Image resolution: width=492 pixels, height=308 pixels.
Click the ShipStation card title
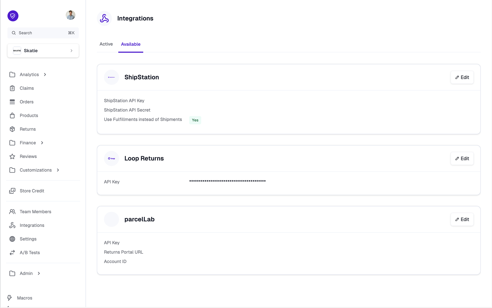[141, 77]
